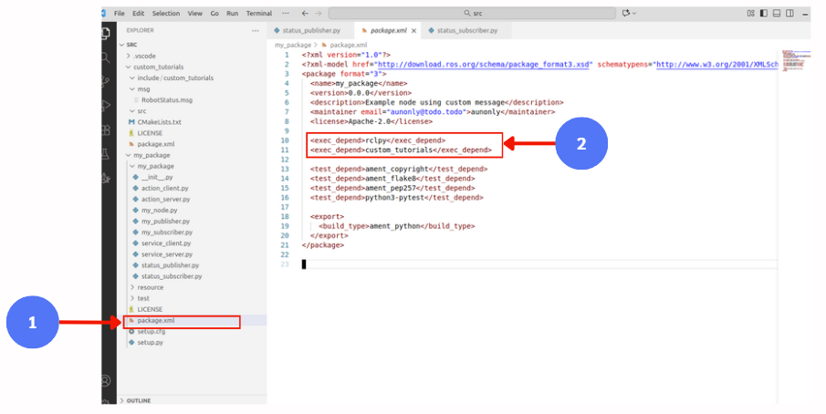Open the Search view in activity bar
The height and width of the screenshot is (414, 826).
(108, 57)
